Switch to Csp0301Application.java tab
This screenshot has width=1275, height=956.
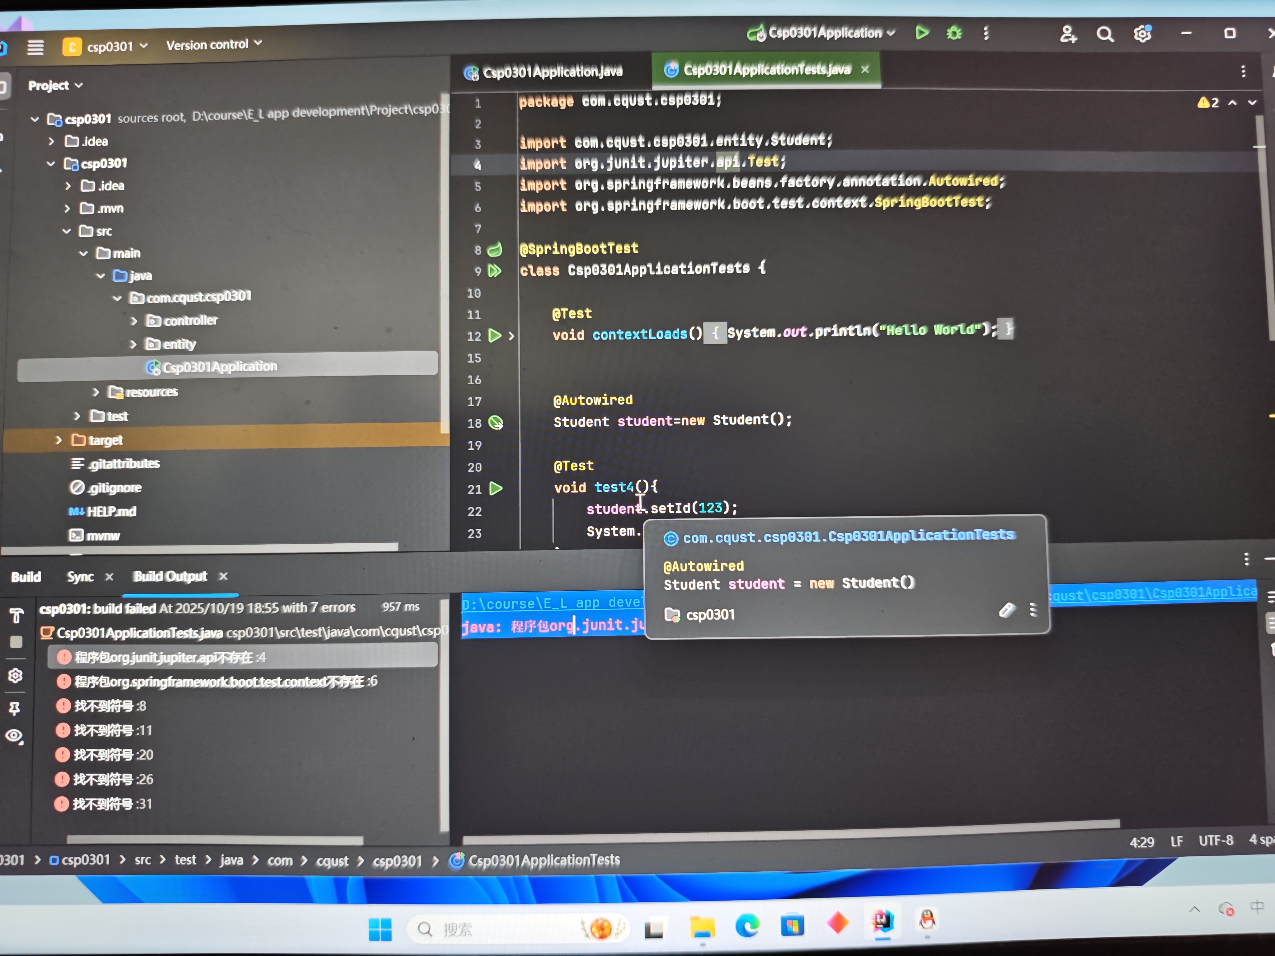[x=552, y=72]
